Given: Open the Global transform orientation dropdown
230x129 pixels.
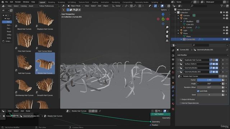Looking at the screenshot, I should point(118,6).
